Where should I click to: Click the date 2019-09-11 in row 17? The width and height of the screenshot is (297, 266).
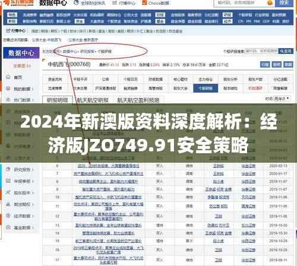(x=278, y=259)
